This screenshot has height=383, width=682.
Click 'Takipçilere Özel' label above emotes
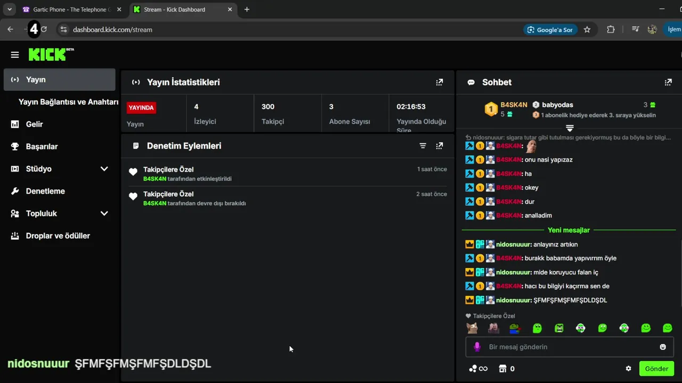coord(494,316)
